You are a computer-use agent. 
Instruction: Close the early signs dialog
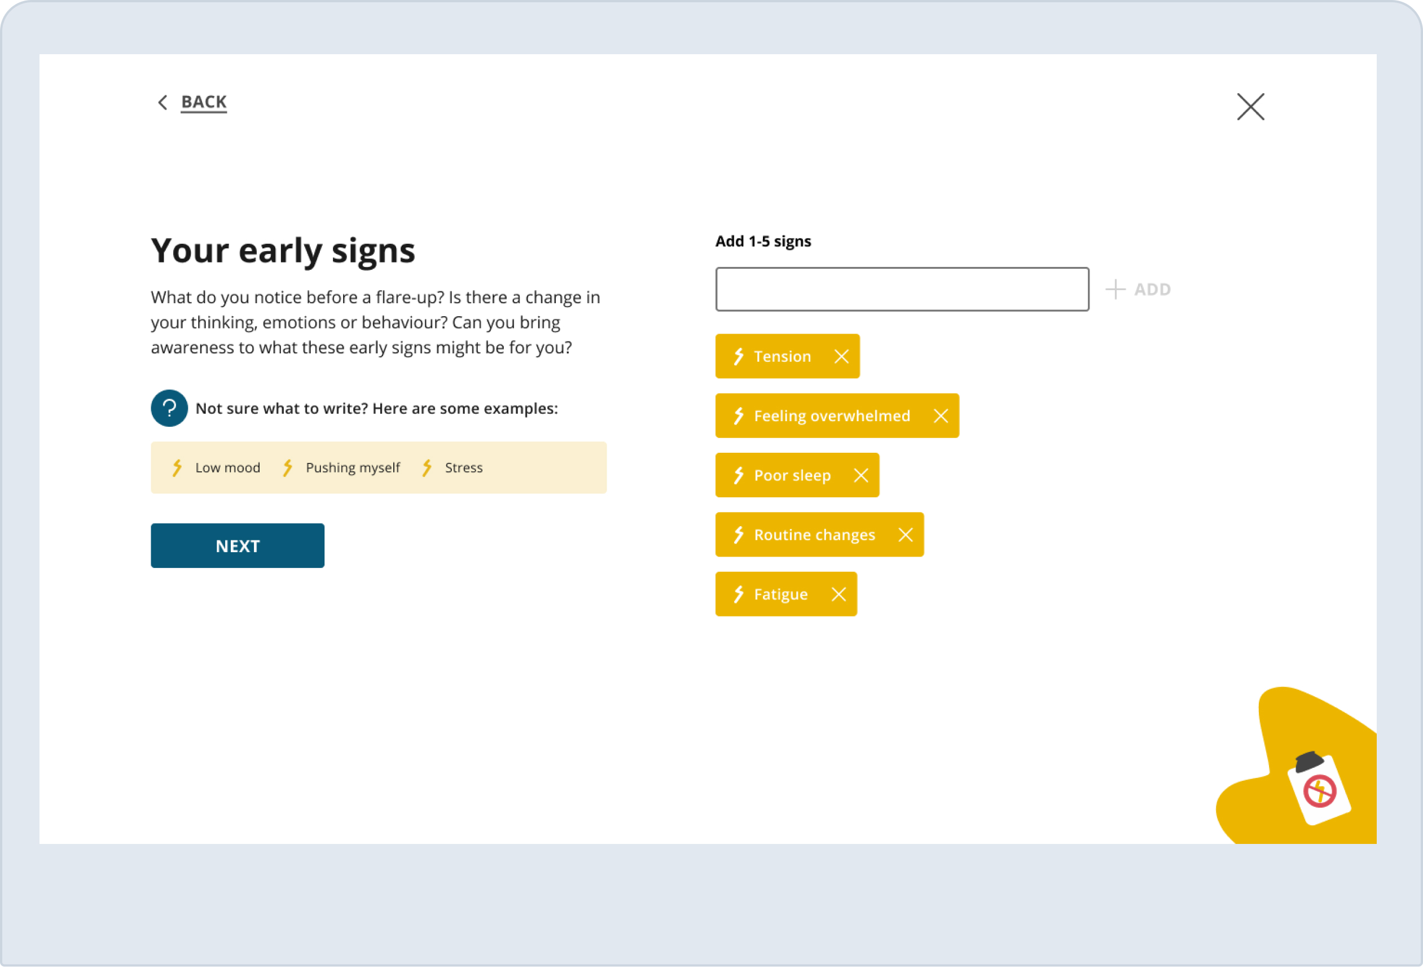1250,107
